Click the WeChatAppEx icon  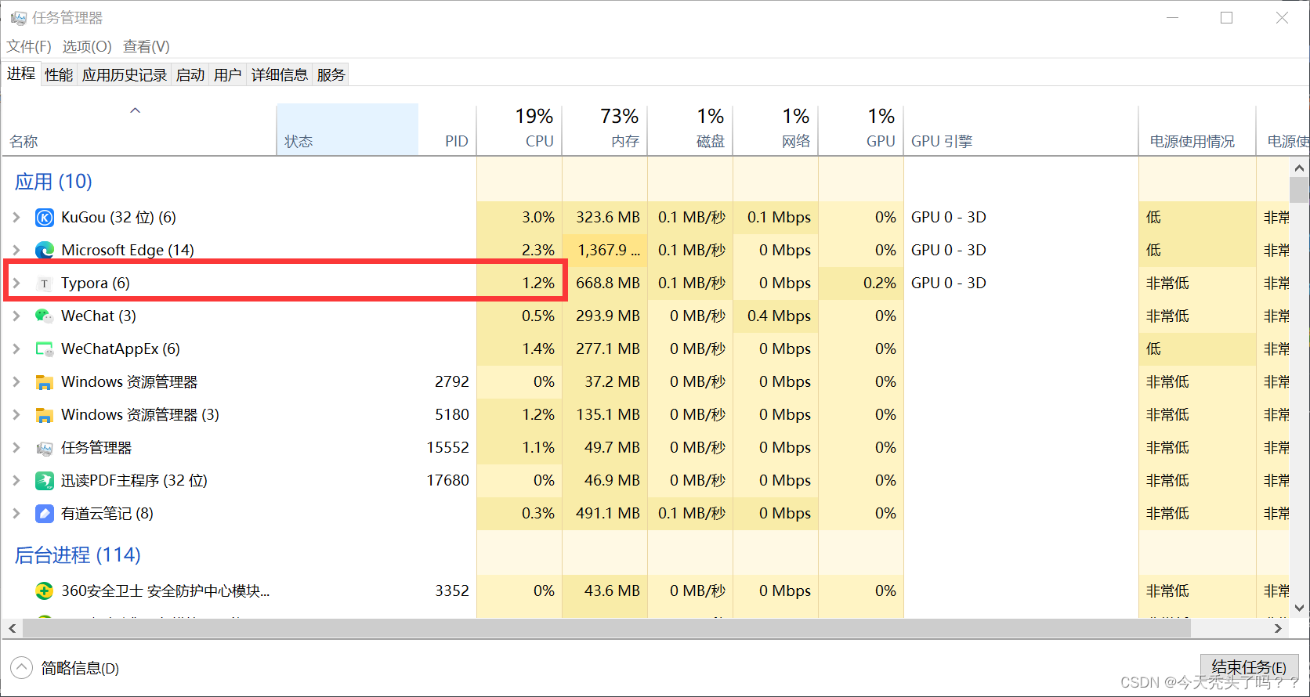pyautogui.click(x=45, y=349)
